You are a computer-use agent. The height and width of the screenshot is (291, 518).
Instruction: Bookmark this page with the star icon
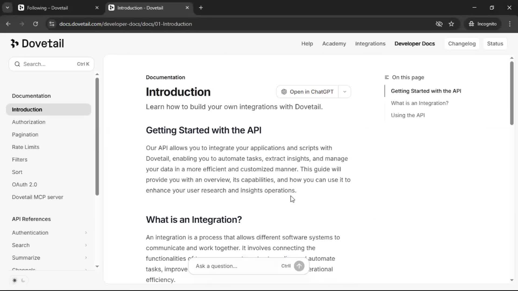(451, 24)
